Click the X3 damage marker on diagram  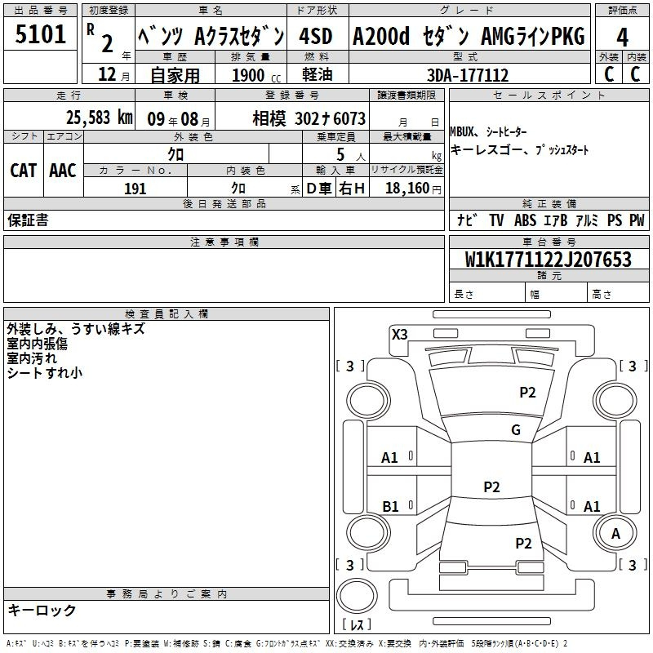click(399, 334)
